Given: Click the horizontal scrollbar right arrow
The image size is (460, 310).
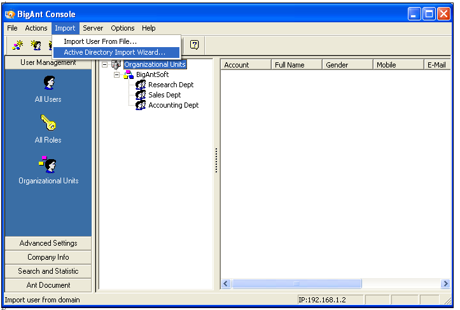Looking at the screenshot, I should tap(445, 283).
